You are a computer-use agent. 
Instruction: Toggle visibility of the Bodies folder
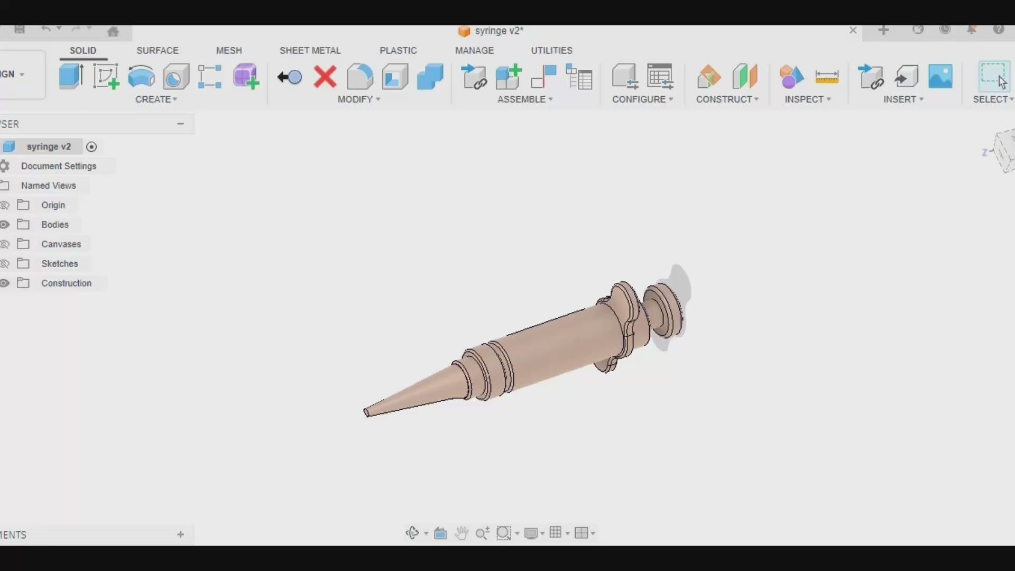click(x=5, y=224)
